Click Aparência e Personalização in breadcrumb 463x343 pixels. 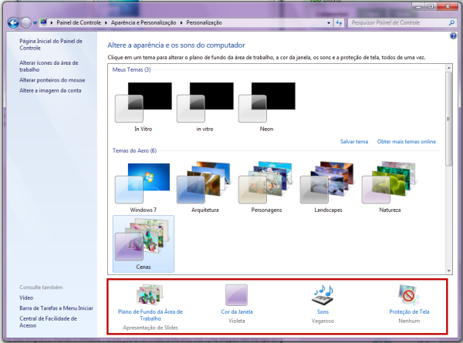tap(144, 22)
